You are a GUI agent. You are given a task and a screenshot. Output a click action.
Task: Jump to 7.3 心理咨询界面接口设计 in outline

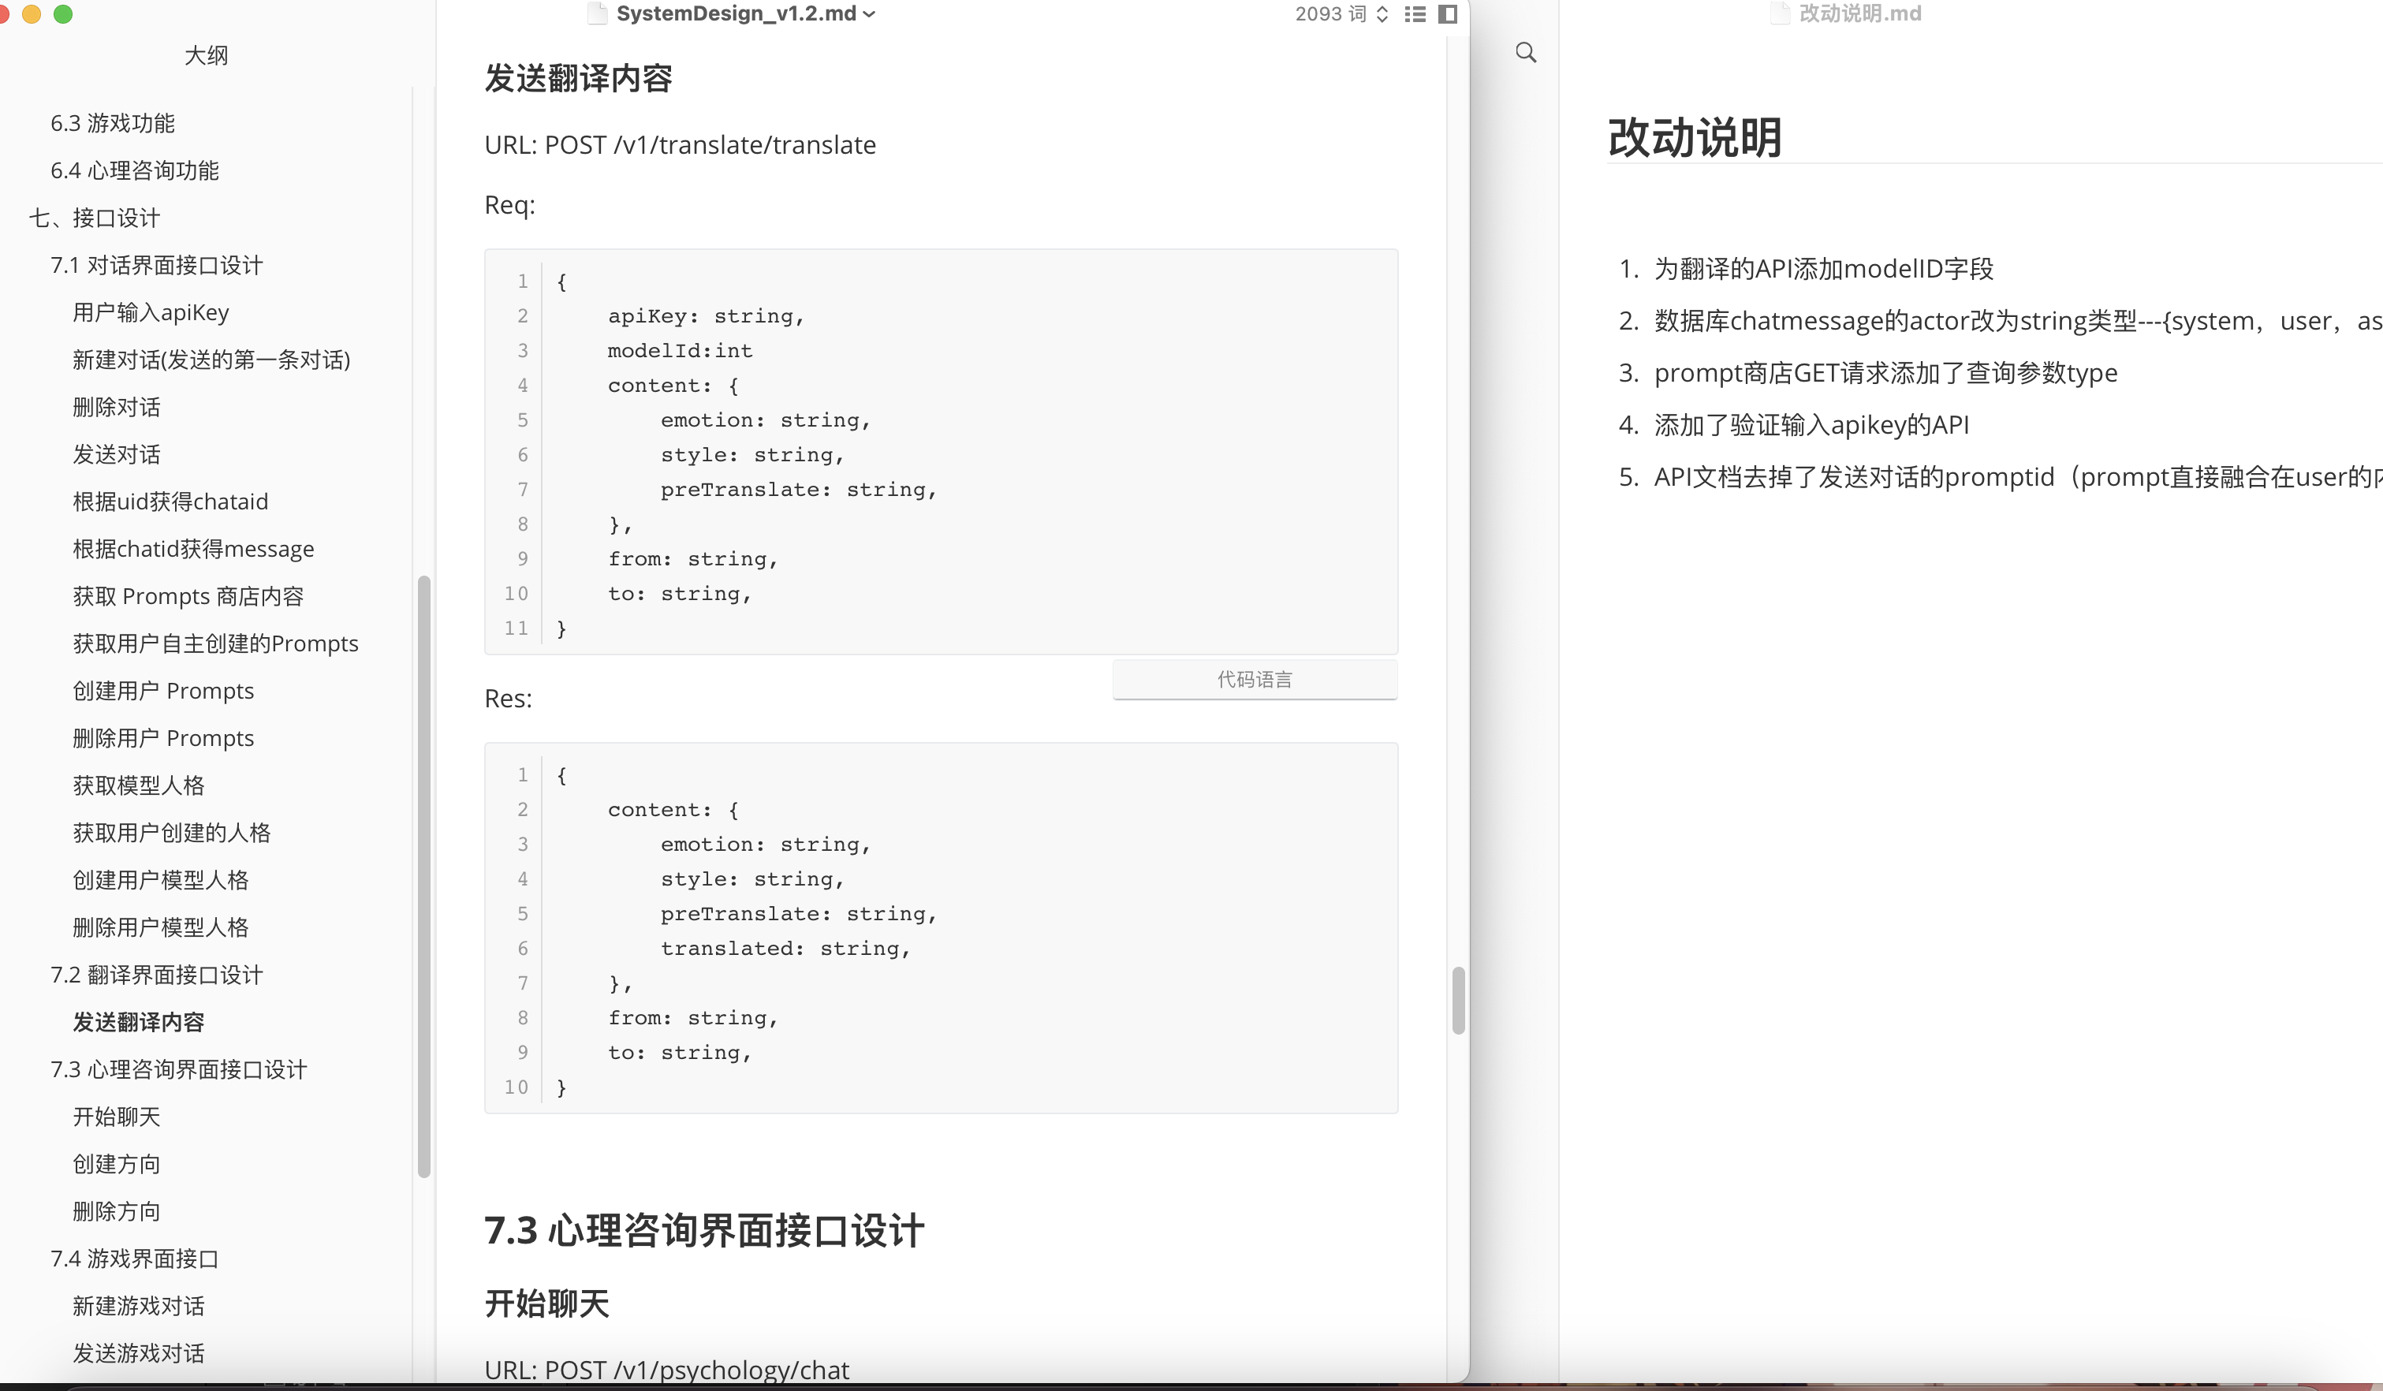click(x=179, y=1069)
